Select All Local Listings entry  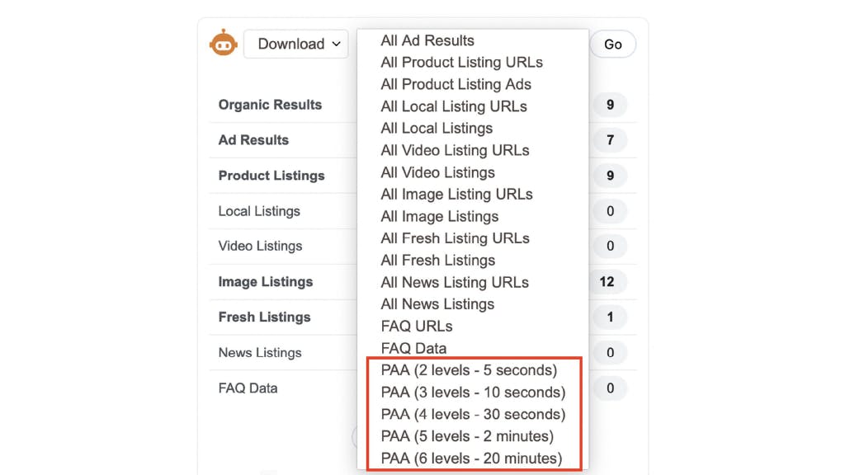pos(437,128)
